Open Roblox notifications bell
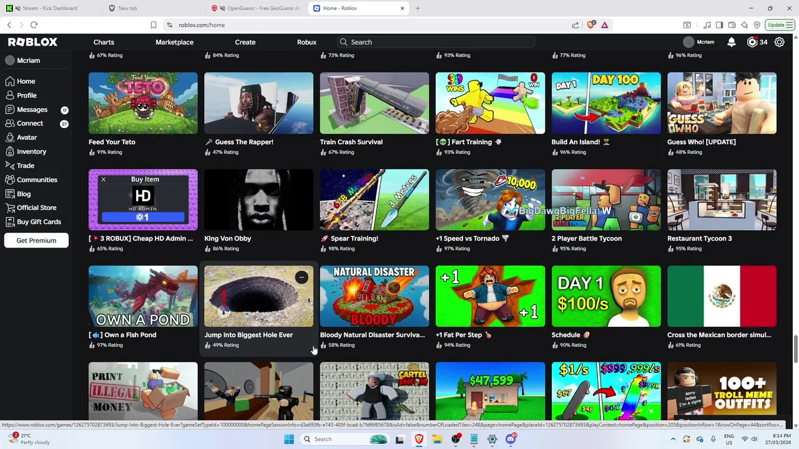 point(731,42)
